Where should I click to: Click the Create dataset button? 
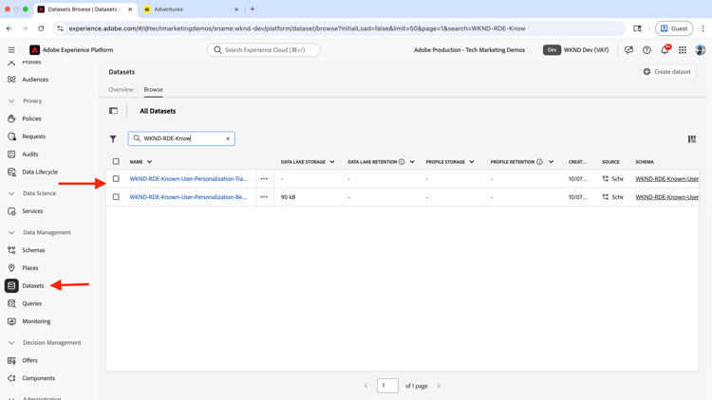click(x=667, y=72)
